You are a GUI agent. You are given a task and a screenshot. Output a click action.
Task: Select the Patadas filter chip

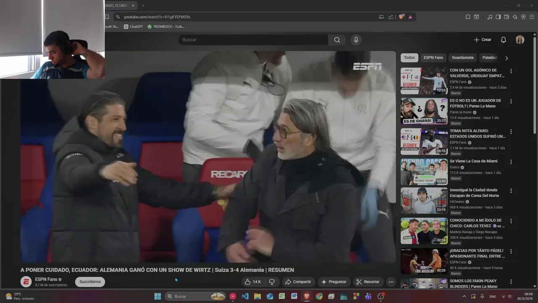(490, 58)
